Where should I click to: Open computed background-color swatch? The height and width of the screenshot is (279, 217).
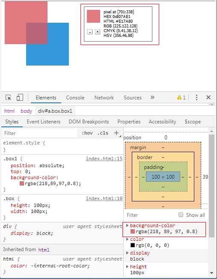pos(133,231)
